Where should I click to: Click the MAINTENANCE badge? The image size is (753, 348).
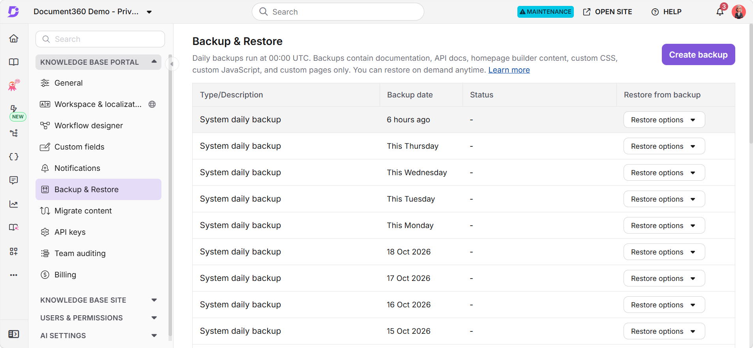tap(545, 12)
